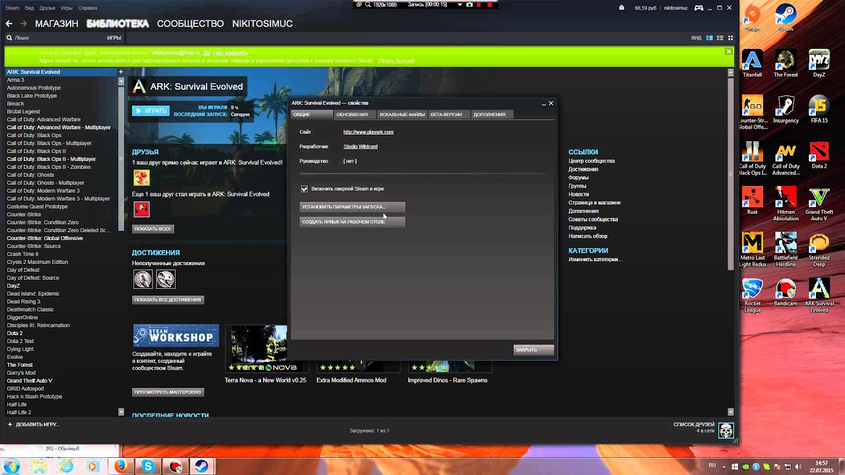The width and height of the screenshot is (845, 475).
Task: Open first friend's avatar playing ARK
Action: tap(141, 177)
